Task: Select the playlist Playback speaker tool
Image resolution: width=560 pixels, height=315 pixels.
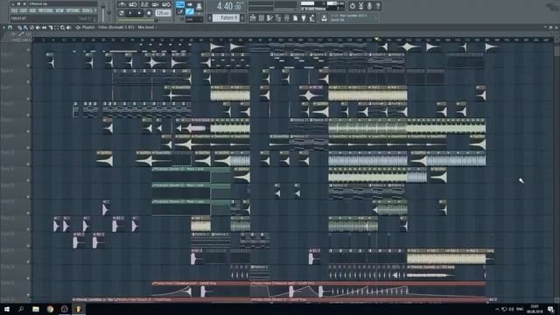Action: click(x=68, y=27)
